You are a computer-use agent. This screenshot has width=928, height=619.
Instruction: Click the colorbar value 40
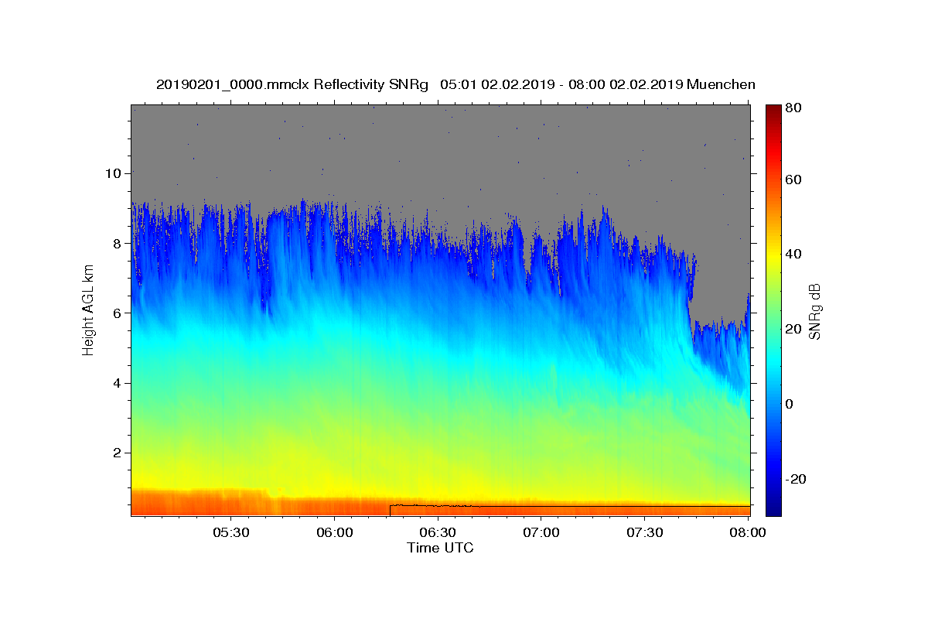point(793,255)
